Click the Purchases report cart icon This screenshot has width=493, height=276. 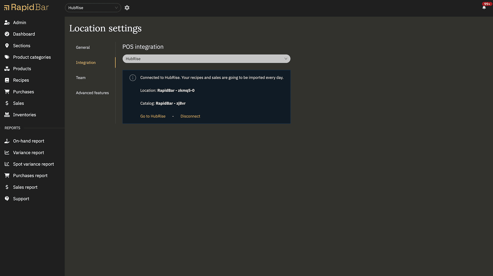click(7, 176)
